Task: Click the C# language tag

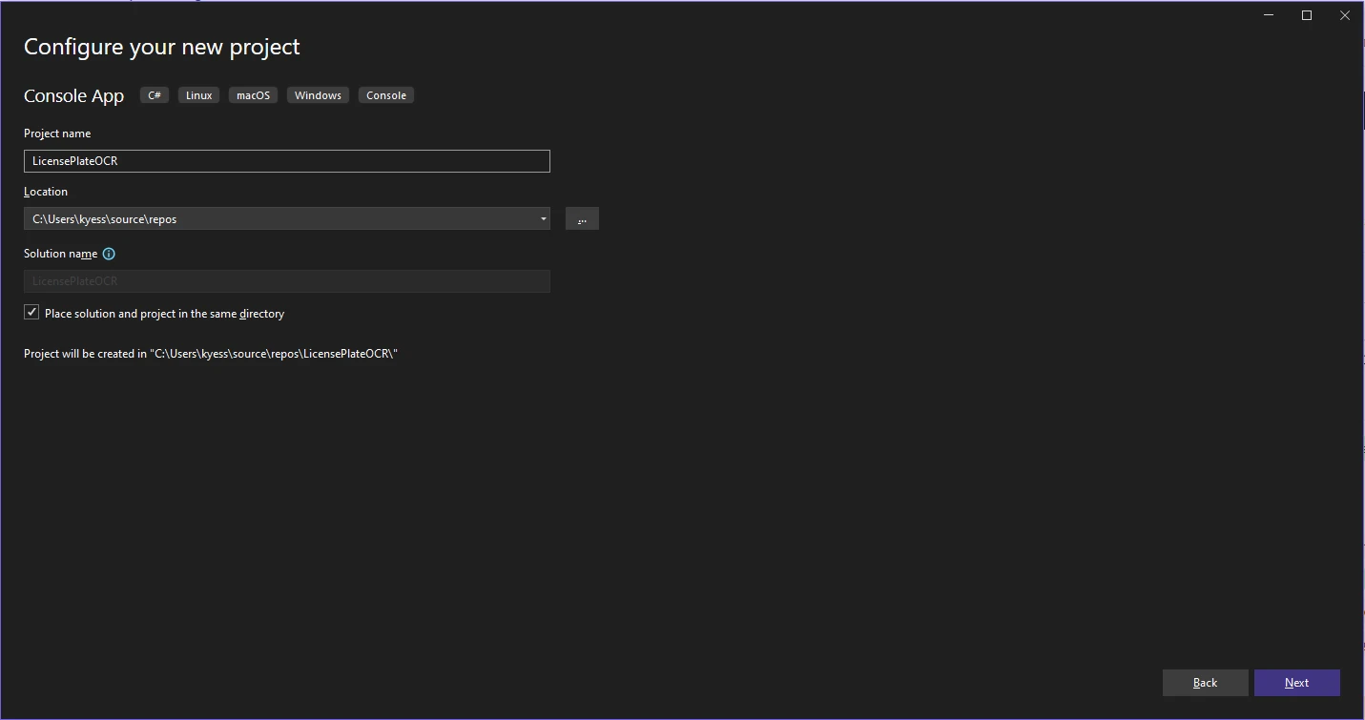Action: (x=155, y=95)
